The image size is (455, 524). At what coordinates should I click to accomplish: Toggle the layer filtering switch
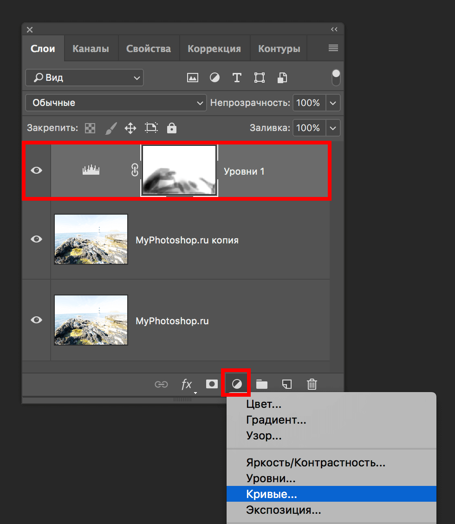(x=336, y=78)
